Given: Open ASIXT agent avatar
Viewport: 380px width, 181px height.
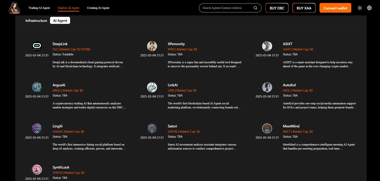Looking at the screenshot, I should click(x=267, y=47).
